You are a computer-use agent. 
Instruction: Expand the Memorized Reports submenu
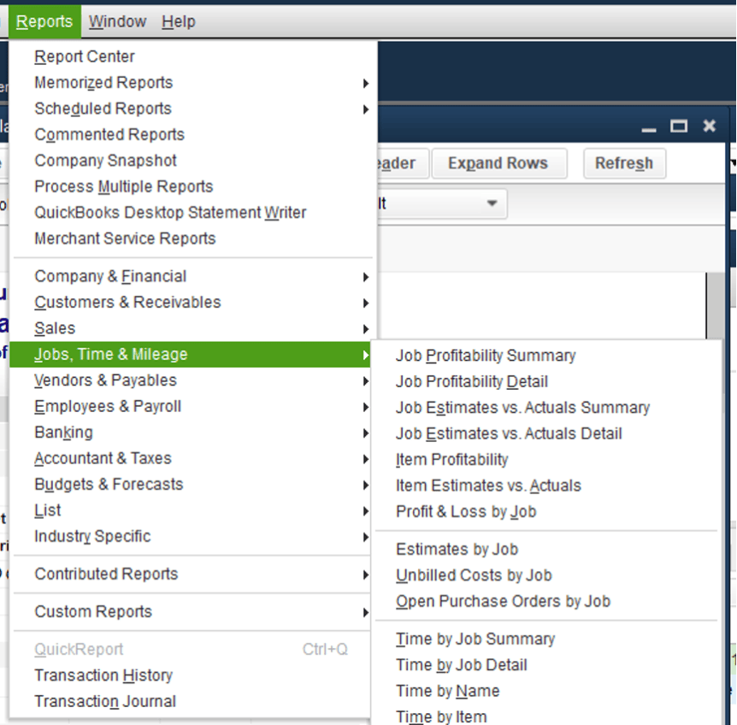[x=103, y=82]
